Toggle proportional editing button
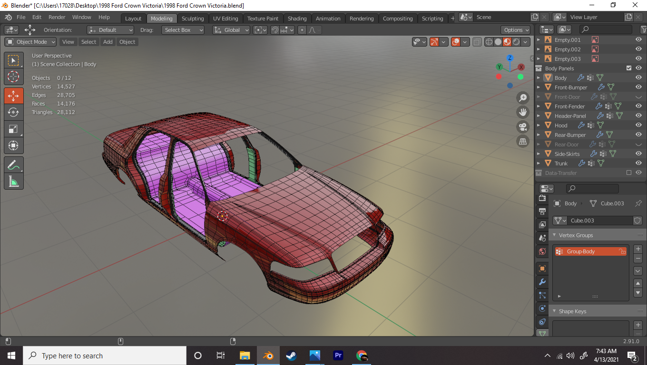 click(x=302, y=30)
